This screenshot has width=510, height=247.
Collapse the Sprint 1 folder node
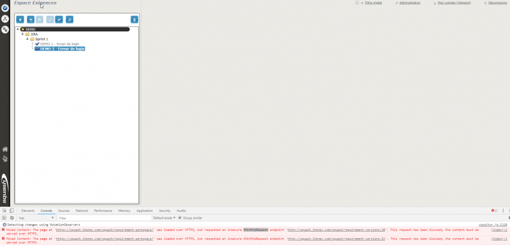click(x=27, y=39)
